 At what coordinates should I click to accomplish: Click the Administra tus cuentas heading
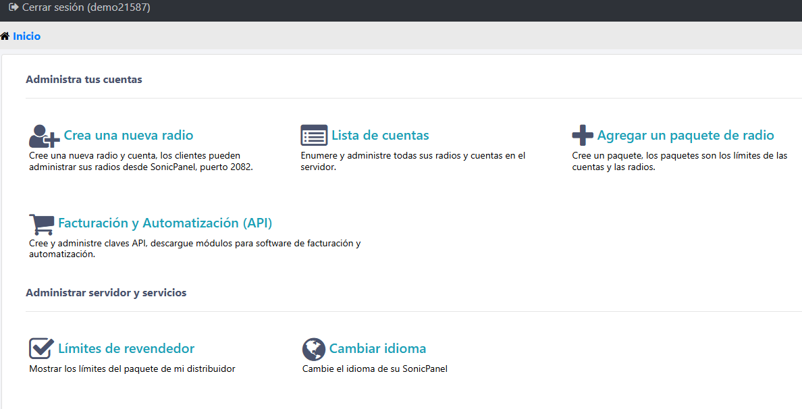tap(83, 79)
